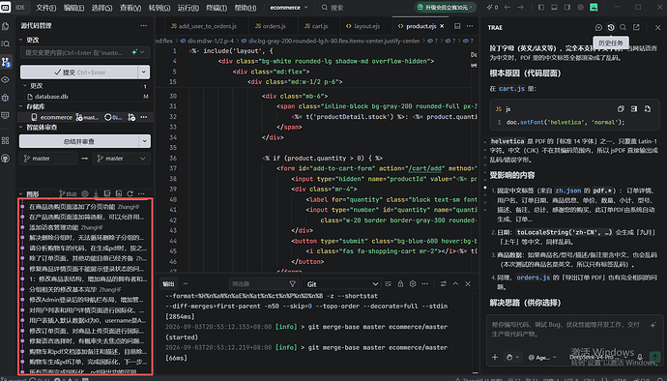
Task: Open settings gear icon in title bar
Action: 580,7
